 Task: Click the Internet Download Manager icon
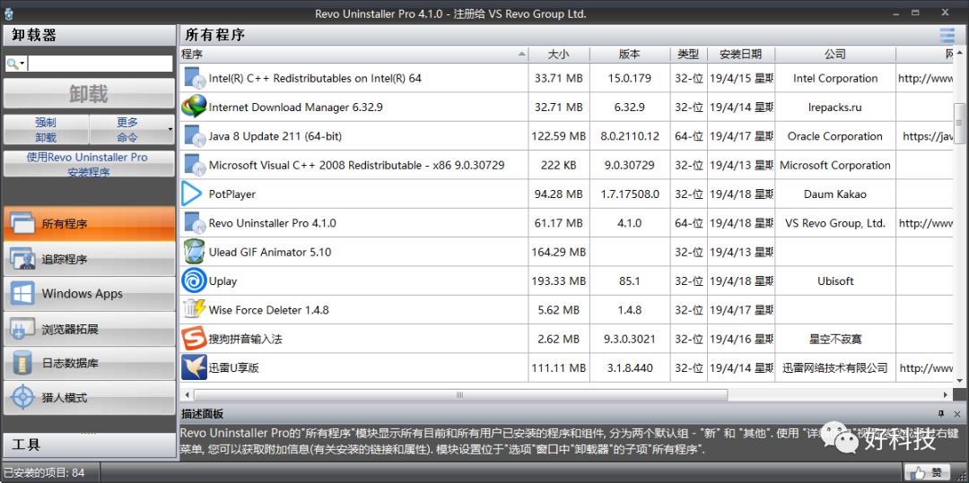(194, 107)
